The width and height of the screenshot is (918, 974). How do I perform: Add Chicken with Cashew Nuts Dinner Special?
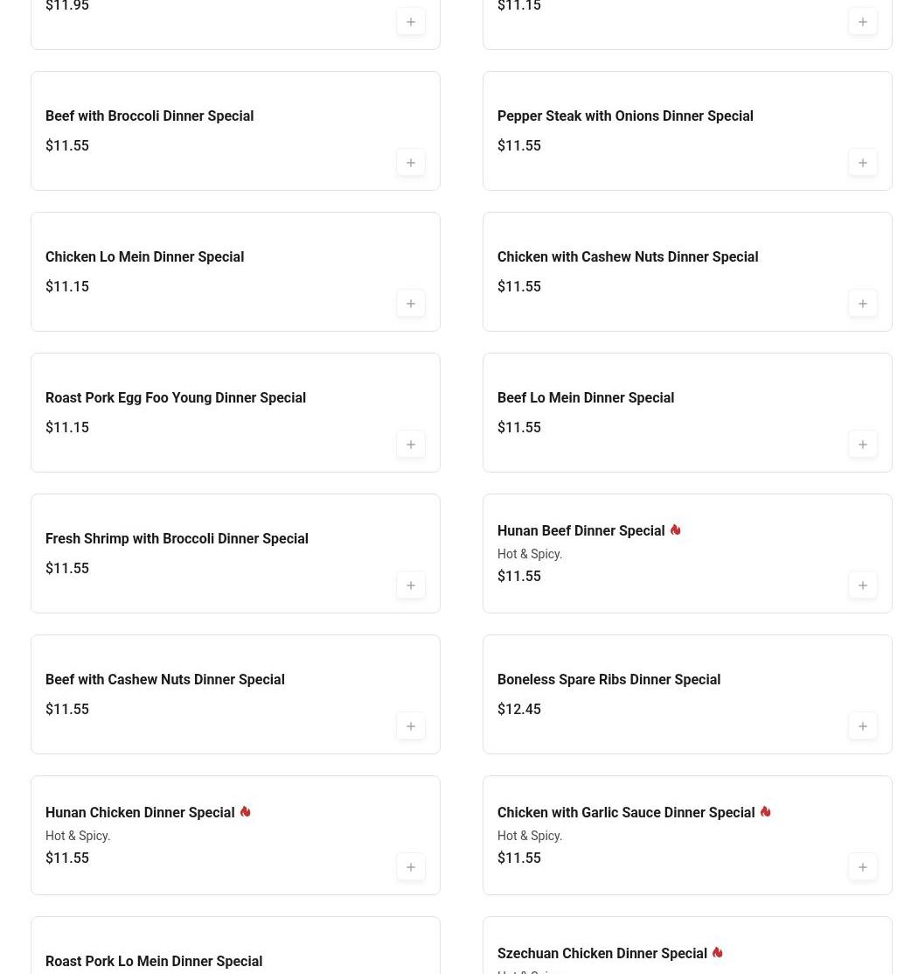pos(863,304)
